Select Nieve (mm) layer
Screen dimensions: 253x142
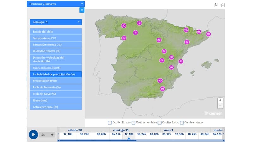tap(56, 100)
